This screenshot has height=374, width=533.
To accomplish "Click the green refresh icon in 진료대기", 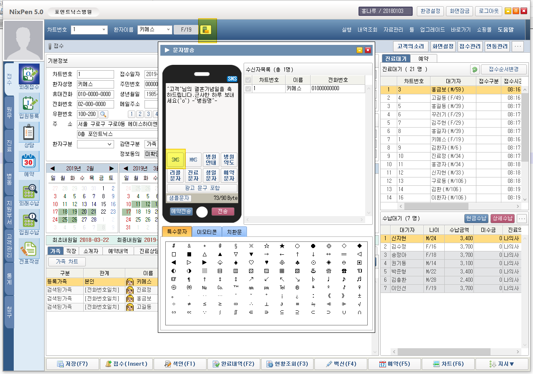I will pyautogui.click(x=474, y=69).
